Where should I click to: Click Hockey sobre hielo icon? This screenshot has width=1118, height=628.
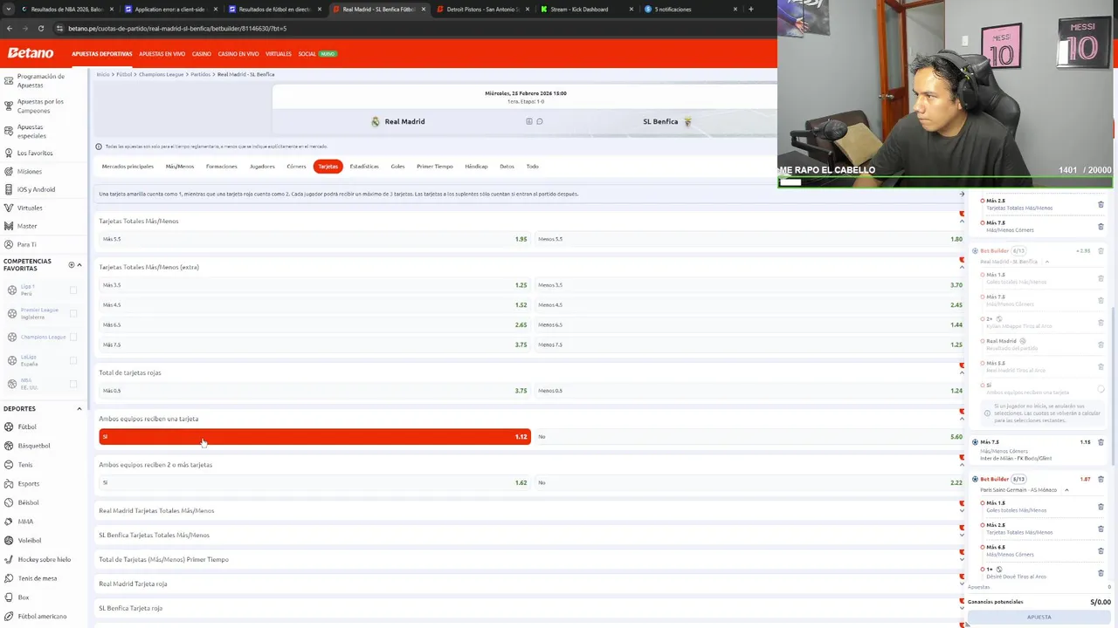tap(8, 559)
